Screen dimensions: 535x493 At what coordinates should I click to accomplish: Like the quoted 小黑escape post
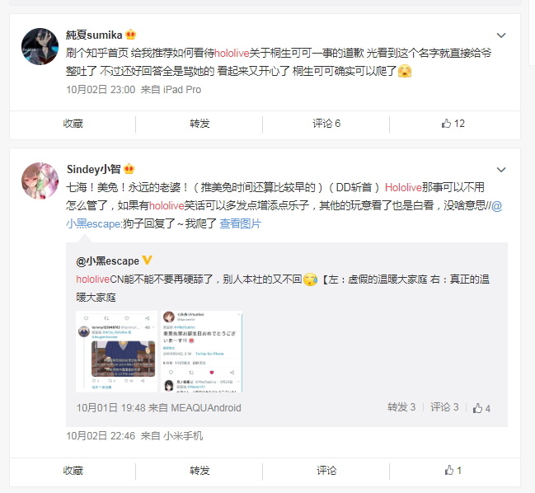[x=481, y=408]
